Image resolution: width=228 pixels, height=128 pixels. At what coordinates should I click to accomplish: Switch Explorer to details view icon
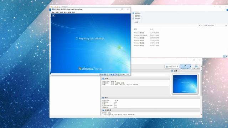(224, 56)
